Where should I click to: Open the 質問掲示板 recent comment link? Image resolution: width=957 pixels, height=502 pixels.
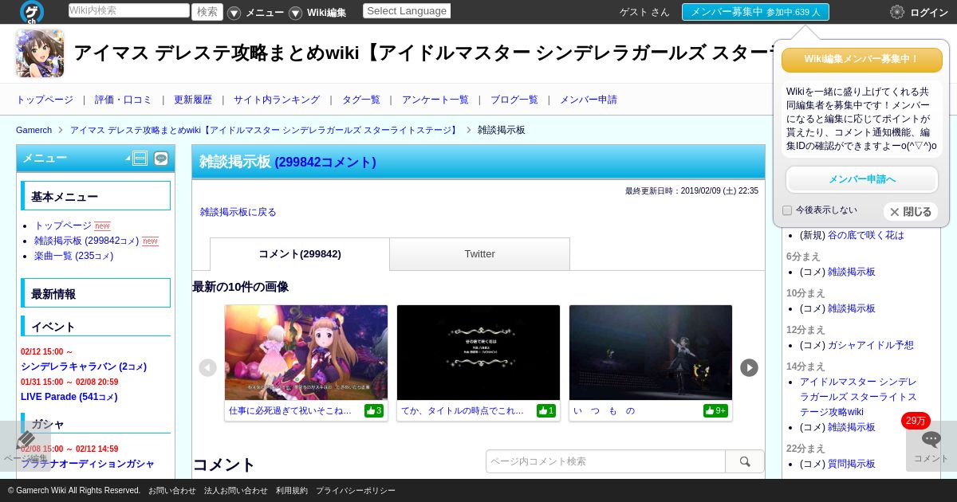pos(852,464)
